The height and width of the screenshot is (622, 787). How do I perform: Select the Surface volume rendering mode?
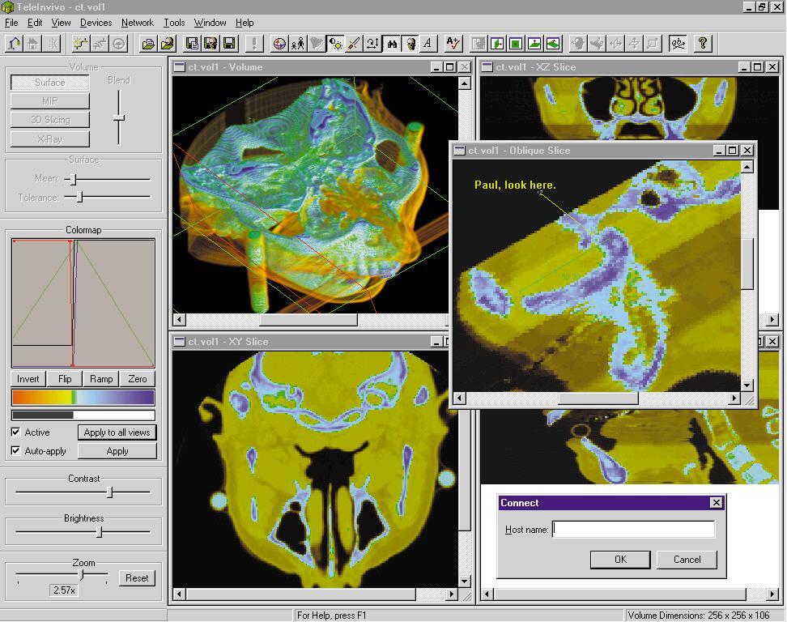tap(50, 83)
